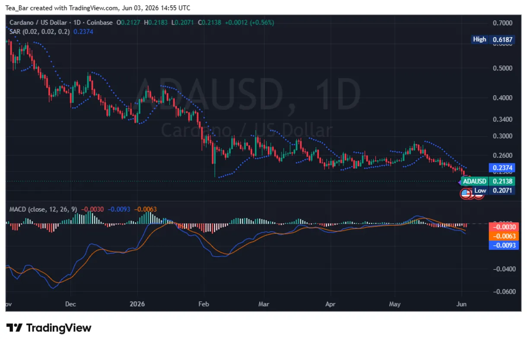This screenshot has width=527, height=344.
Task: Click the TradingView logo at bottom
Action: pos(48,328)
